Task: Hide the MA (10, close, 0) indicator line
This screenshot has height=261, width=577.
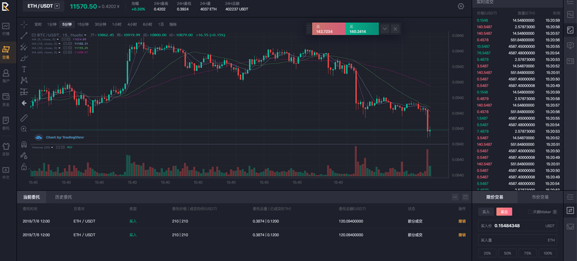Action: click(x=65, y=44)
